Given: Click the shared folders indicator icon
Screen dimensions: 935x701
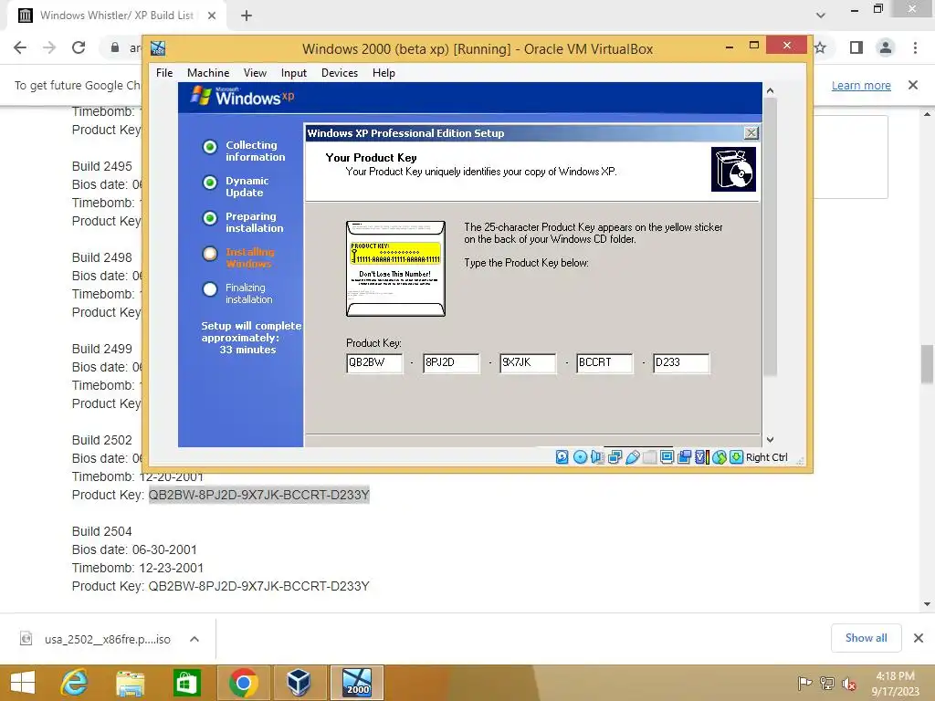Looking at the screenshot, I should click(649, 457).
